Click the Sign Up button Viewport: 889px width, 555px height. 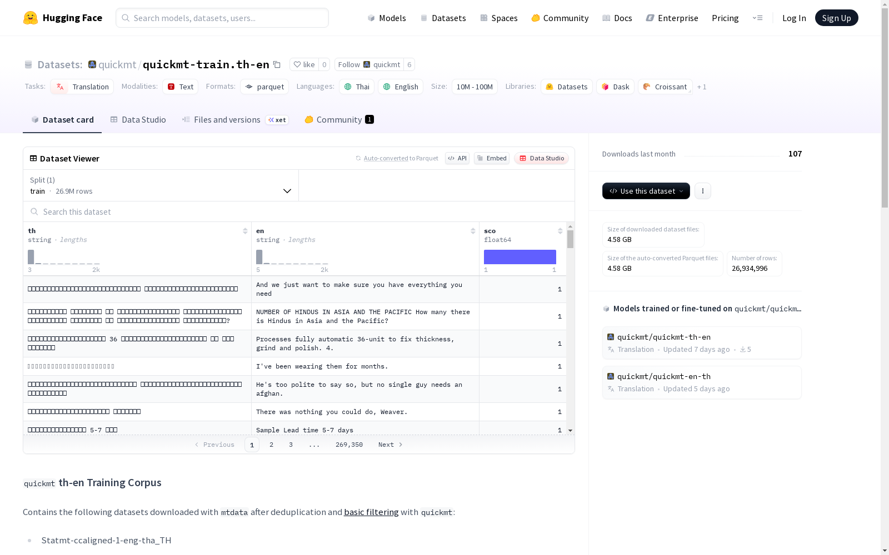[x=836, y=18]
